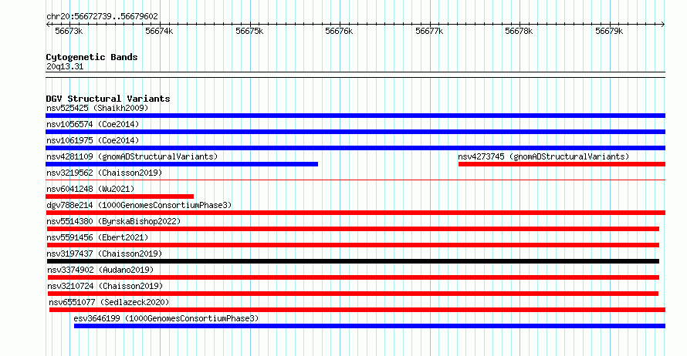687x356 pixels.
Task: Click the Cytogenetic Bands track title
Action: (x=92, y=57)
